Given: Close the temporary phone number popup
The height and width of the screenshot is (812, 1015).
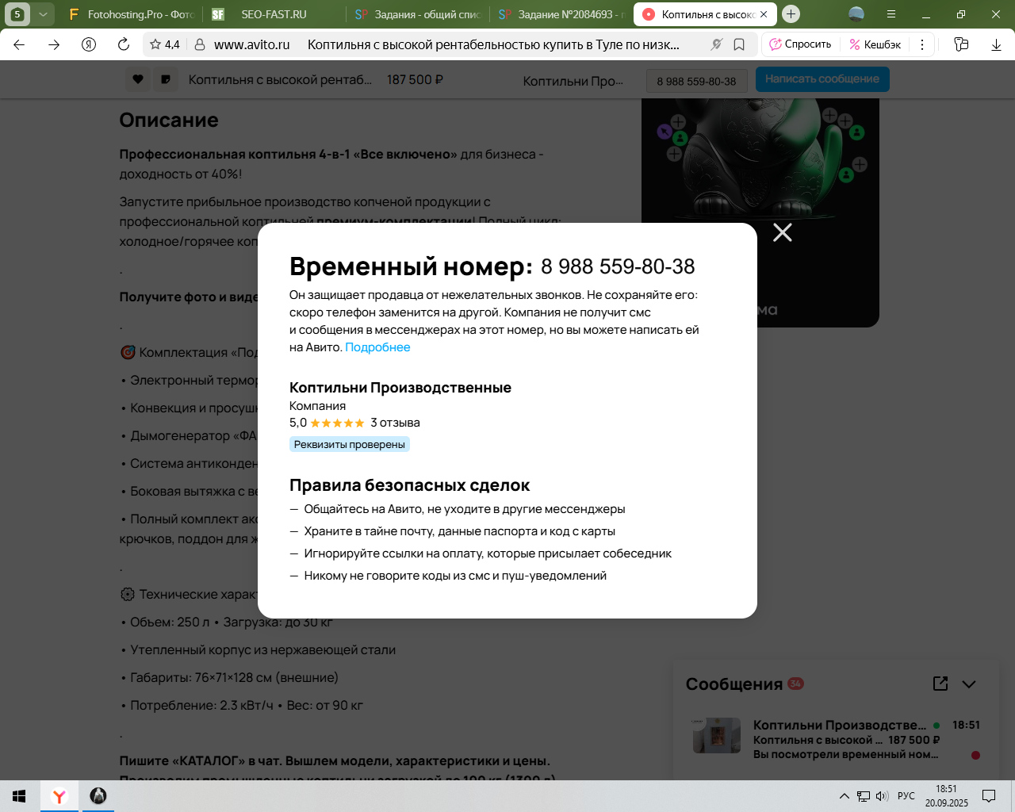Looking at the screenshot, I should (783, 232).
